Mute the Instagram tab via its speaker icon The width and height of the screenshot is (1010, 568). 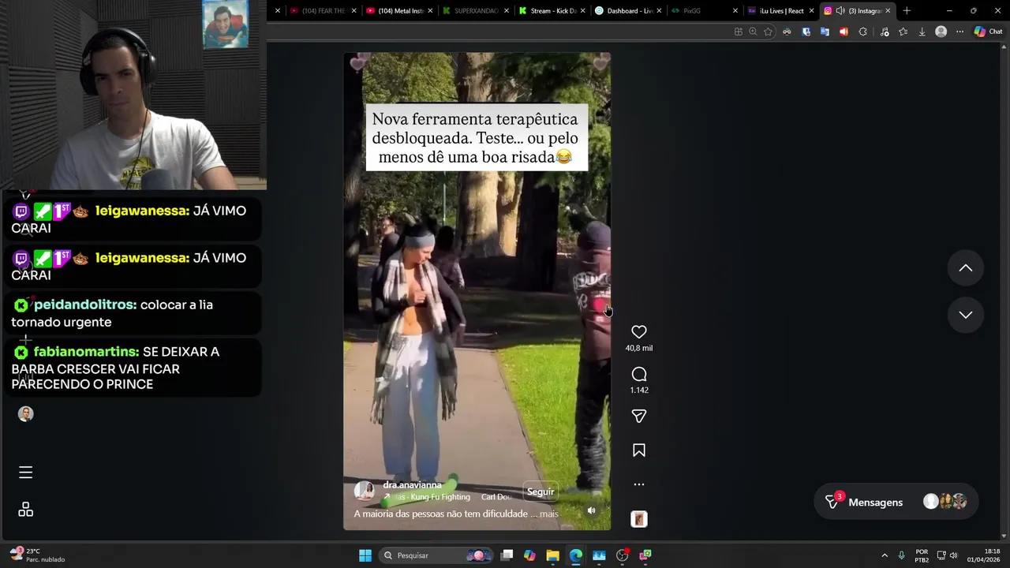[x=840, y=11]
